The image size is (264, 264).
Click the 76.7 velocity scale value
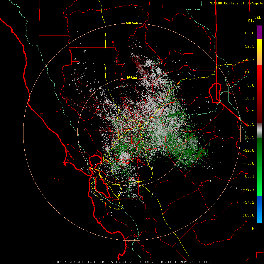coord(250,59)
